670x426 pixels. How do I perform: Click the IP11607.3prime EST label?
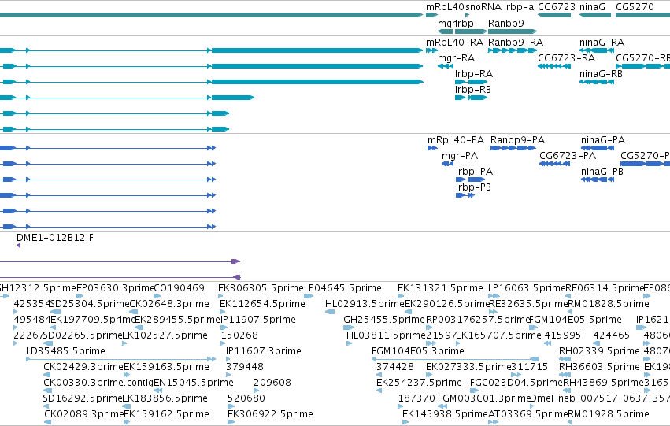264,351
